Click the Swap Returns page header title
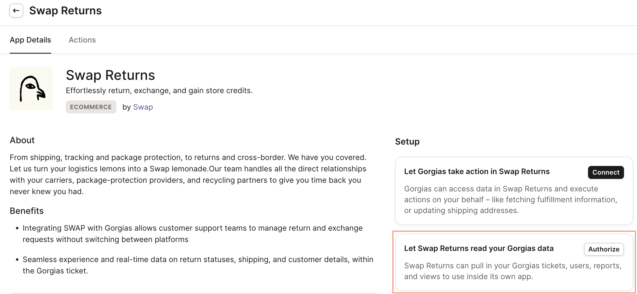This screenshot has height=294, width=637. (65, 11)
